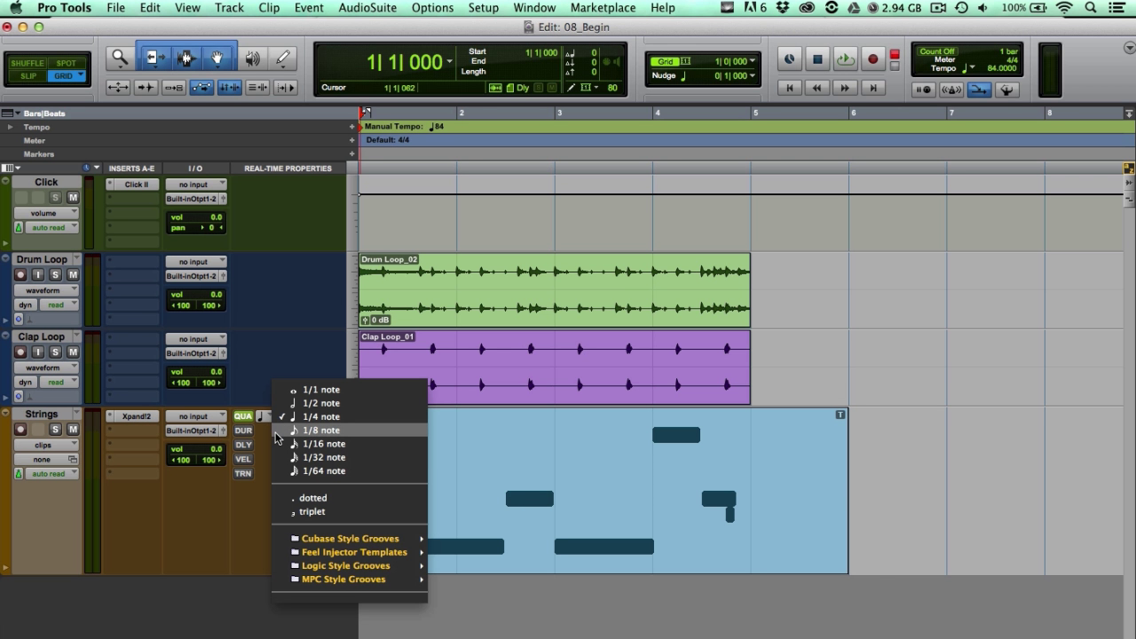Mute the Drum Loop track
The image size is (1136, 639).
(x=73, y=275)
